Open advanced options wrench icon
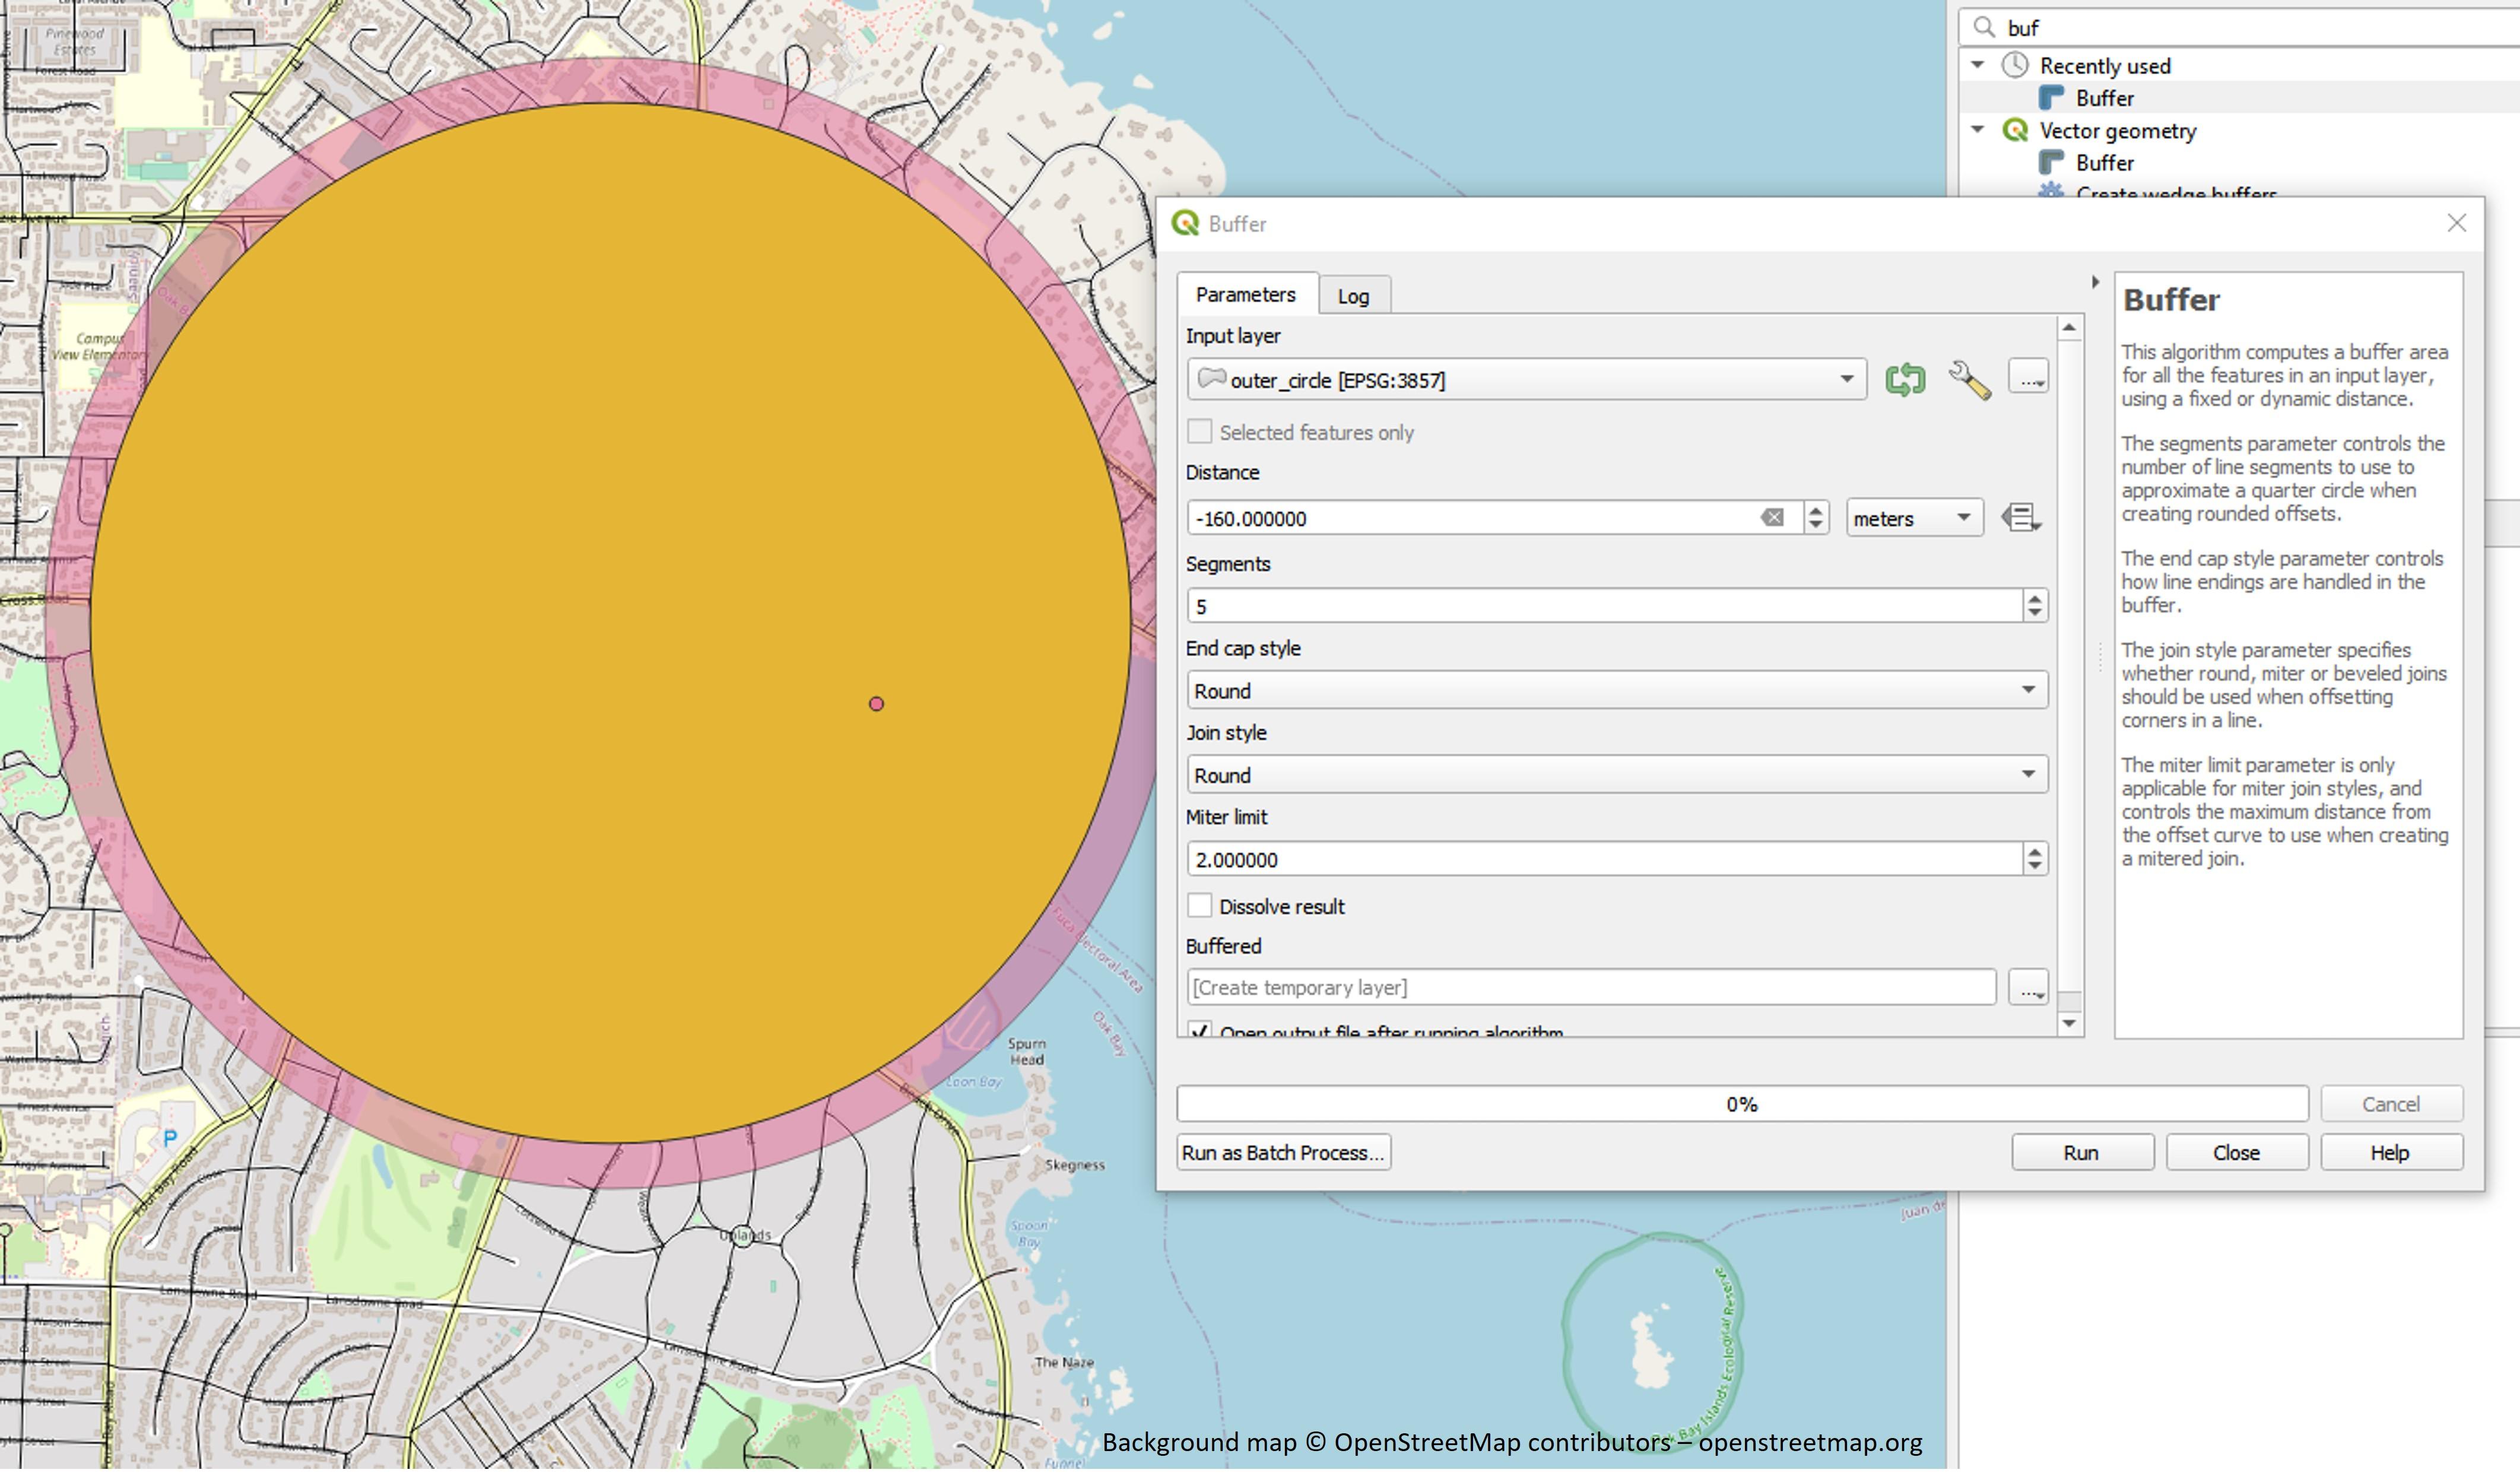The height and width of the screenshot is (1476, 2520). pos(1969,380)
